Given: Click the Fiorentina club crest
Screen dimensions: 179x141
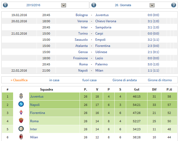Looking at the screenshot, I should 21,112.
